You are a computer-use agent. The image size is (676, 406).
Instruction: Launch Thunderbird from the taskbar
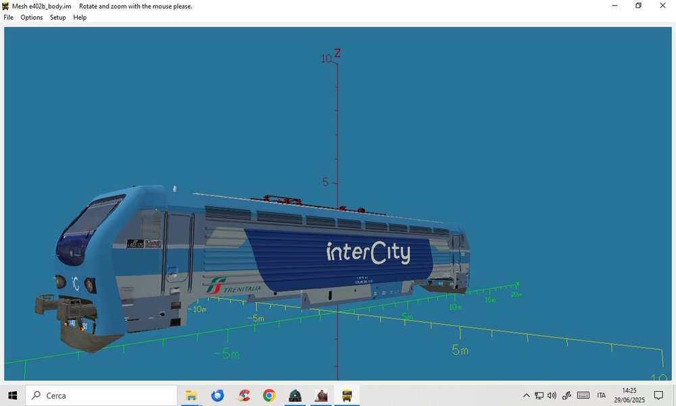coord(217,395)
